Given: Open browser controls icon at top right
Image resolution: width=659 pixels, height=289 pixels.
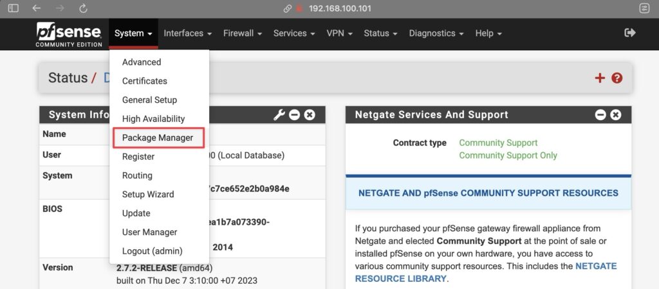Looking at the screenshot, I should coord(644,8).
